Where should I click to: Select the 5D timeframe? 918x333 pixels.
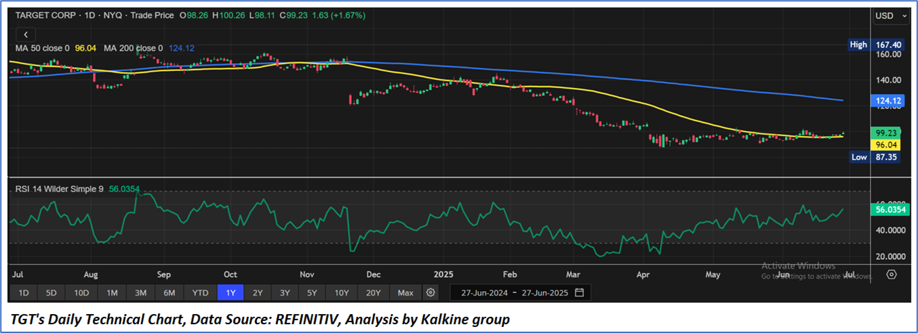tap(52, 293)
